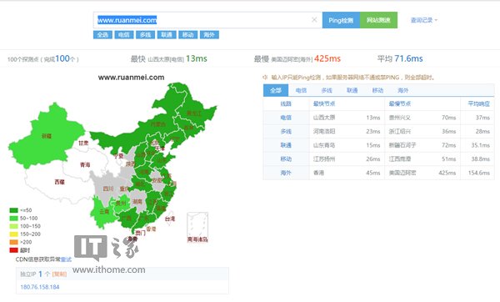Click the 71.6ms average value in the summary bar
This screenshot has height=302, width=500.
click(x=408, y=58)
